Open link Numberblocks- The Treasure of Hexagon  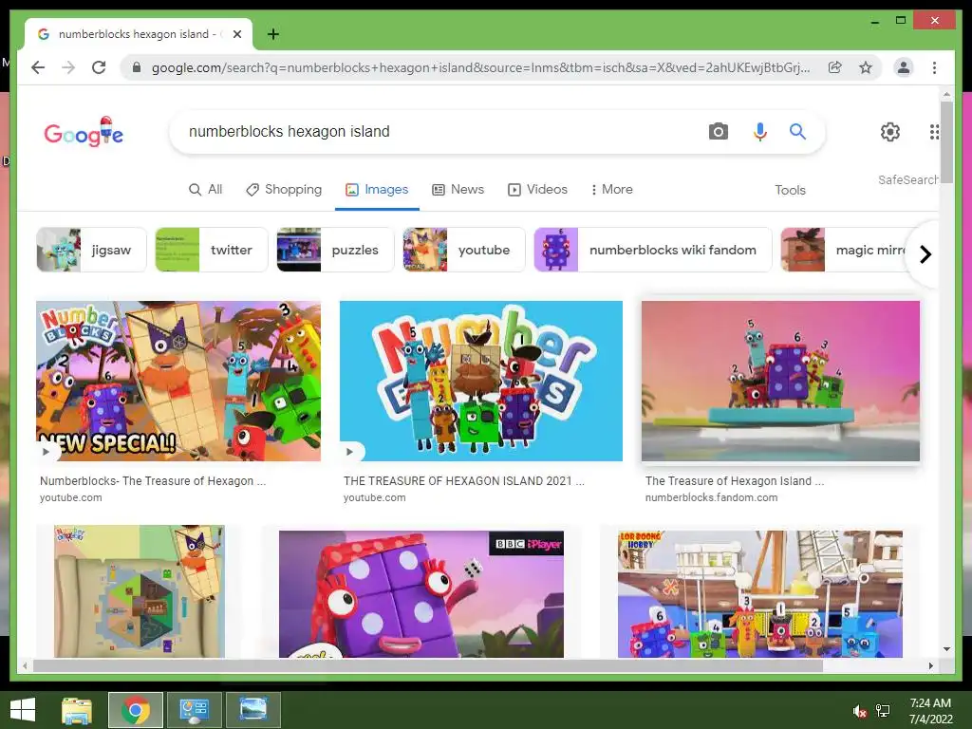[153, 481]
